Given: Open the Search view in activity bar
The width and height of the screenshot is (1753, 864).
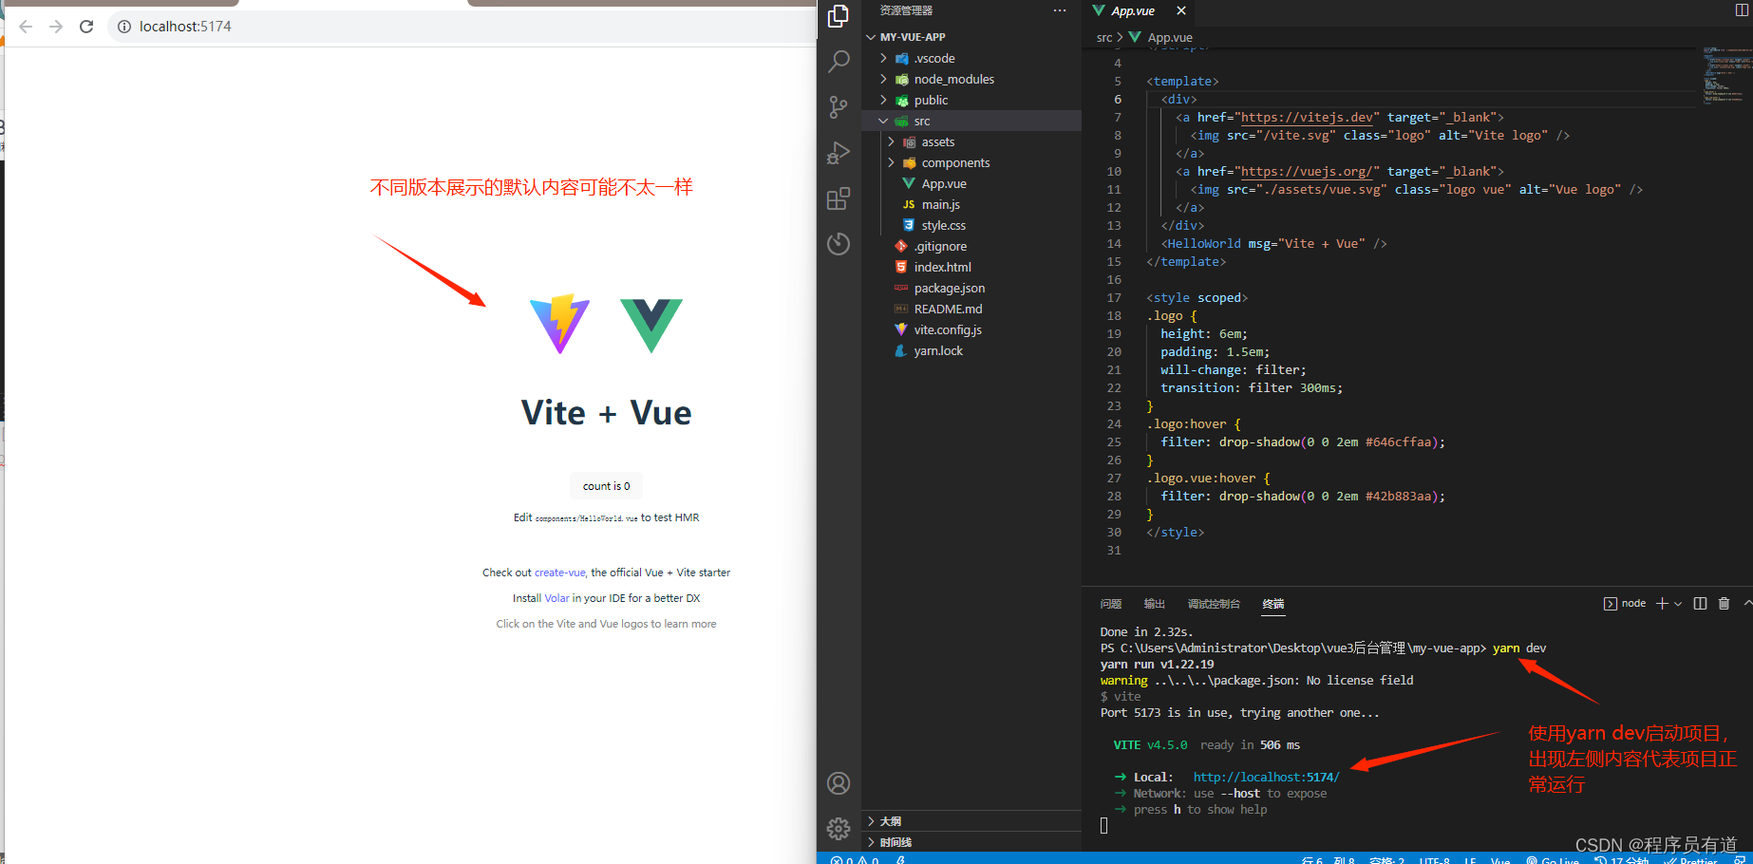Looking at the screenshot, I should (839, 62).
